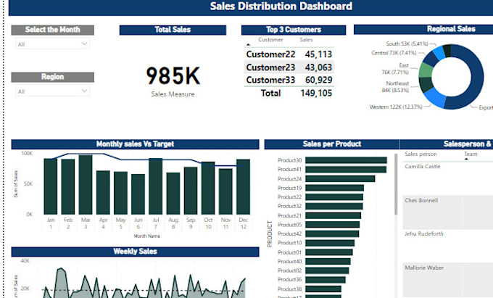Select the Jun bar in monthly chart
The width and height of the screenshot is (493, 298).
tap(138, 194)
